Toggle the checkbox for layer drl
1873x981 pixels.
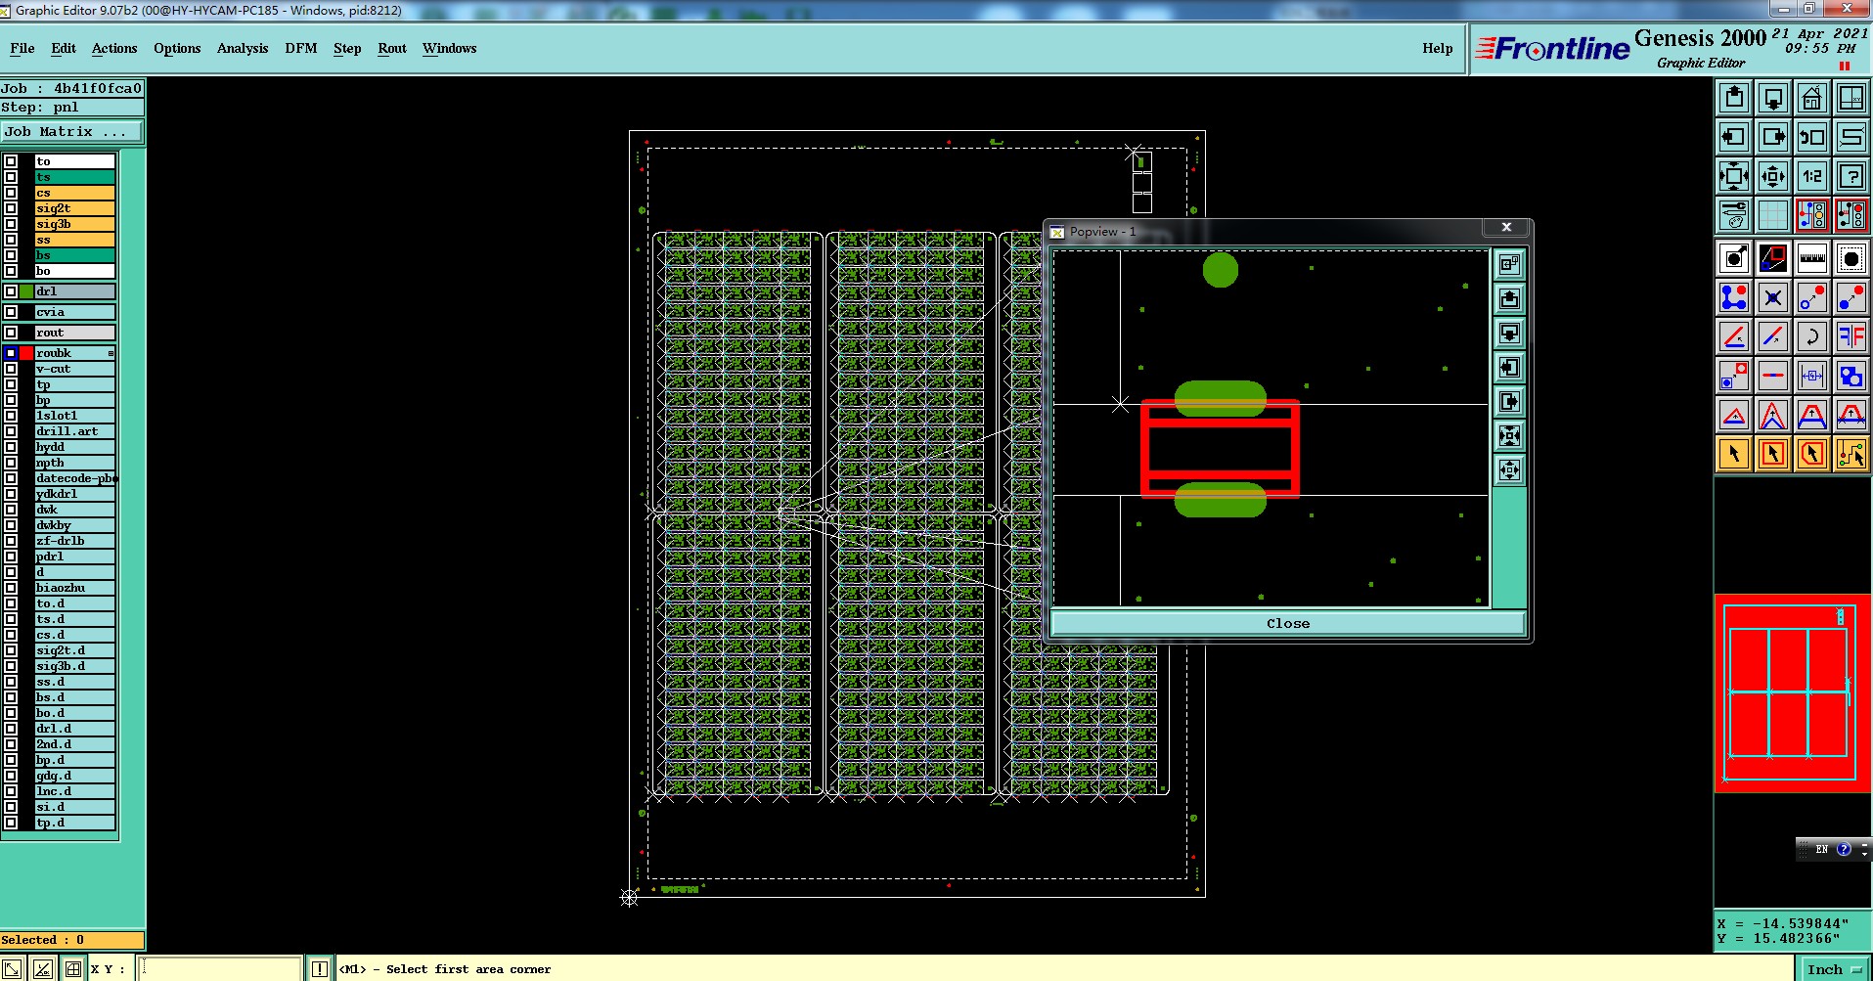tap(11, 291)
